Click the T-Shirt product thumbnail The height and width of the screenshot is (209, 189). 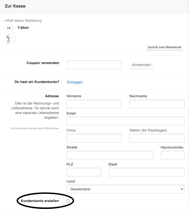tap(10, 38)
